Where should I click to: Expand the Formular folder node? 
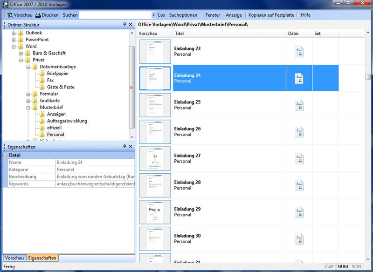tap(28, 94)
